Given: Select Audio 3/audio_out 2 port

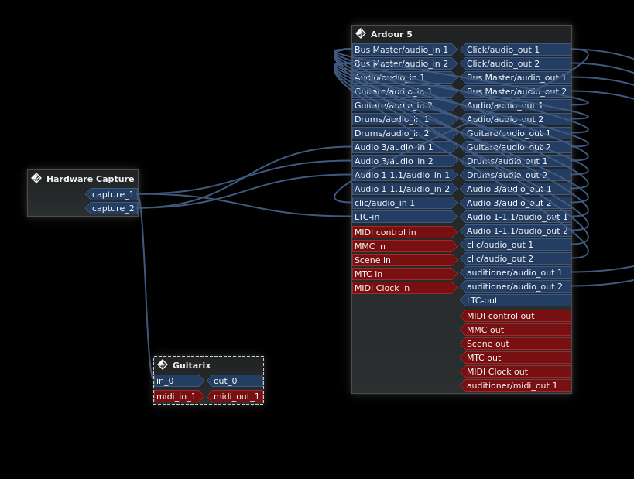Looking at the screenshot, I should pos(516,203).
